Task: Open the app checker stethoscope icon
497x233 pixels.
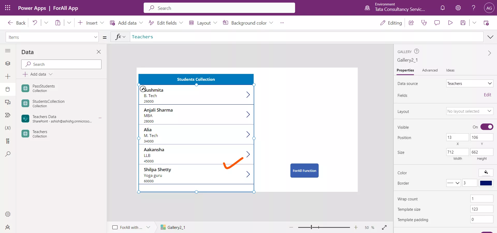Action: [424, 23]
